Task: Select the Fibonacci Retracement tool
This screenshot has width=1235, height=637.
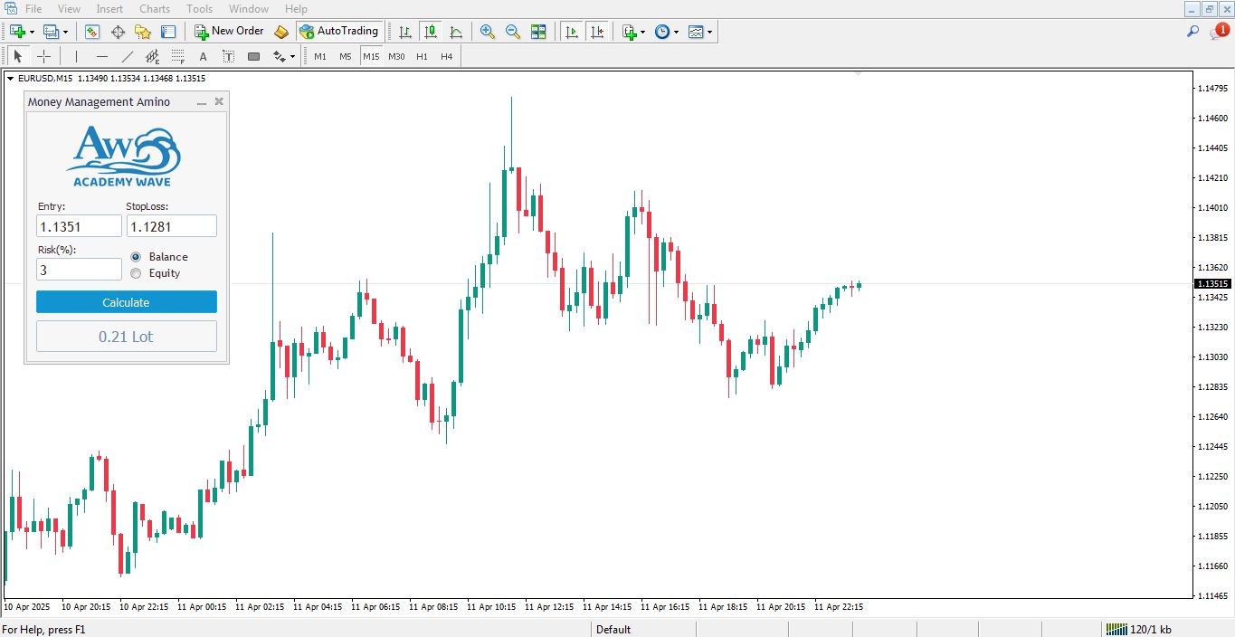Action: click(178, 56)
